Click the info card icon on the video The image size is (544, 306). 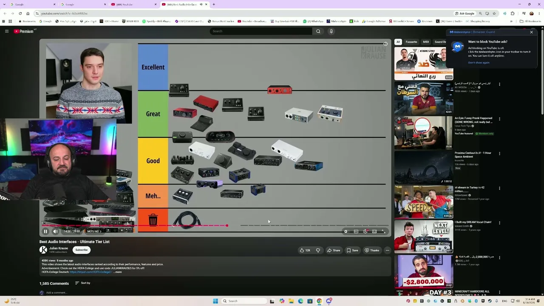(385, 44)
